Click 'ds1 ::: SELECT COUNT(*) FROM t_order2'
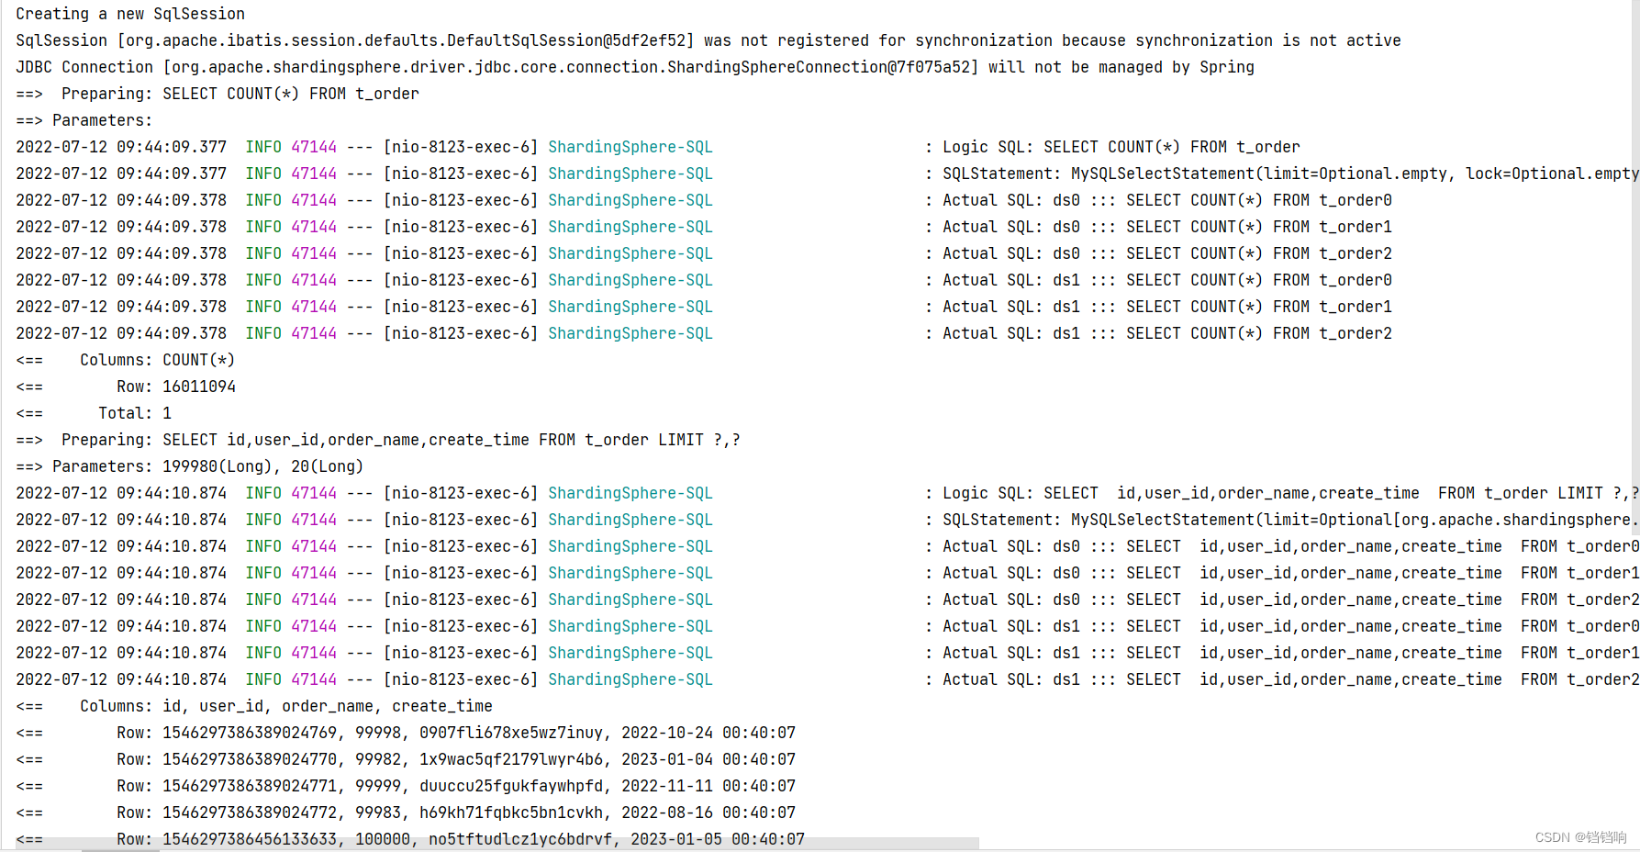Screen dimensions: 1640x852 1222,333
